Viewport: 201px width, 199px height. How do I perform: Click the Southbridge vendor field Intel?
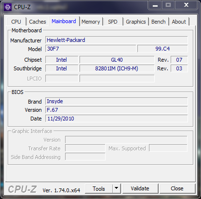click(62, 68)
